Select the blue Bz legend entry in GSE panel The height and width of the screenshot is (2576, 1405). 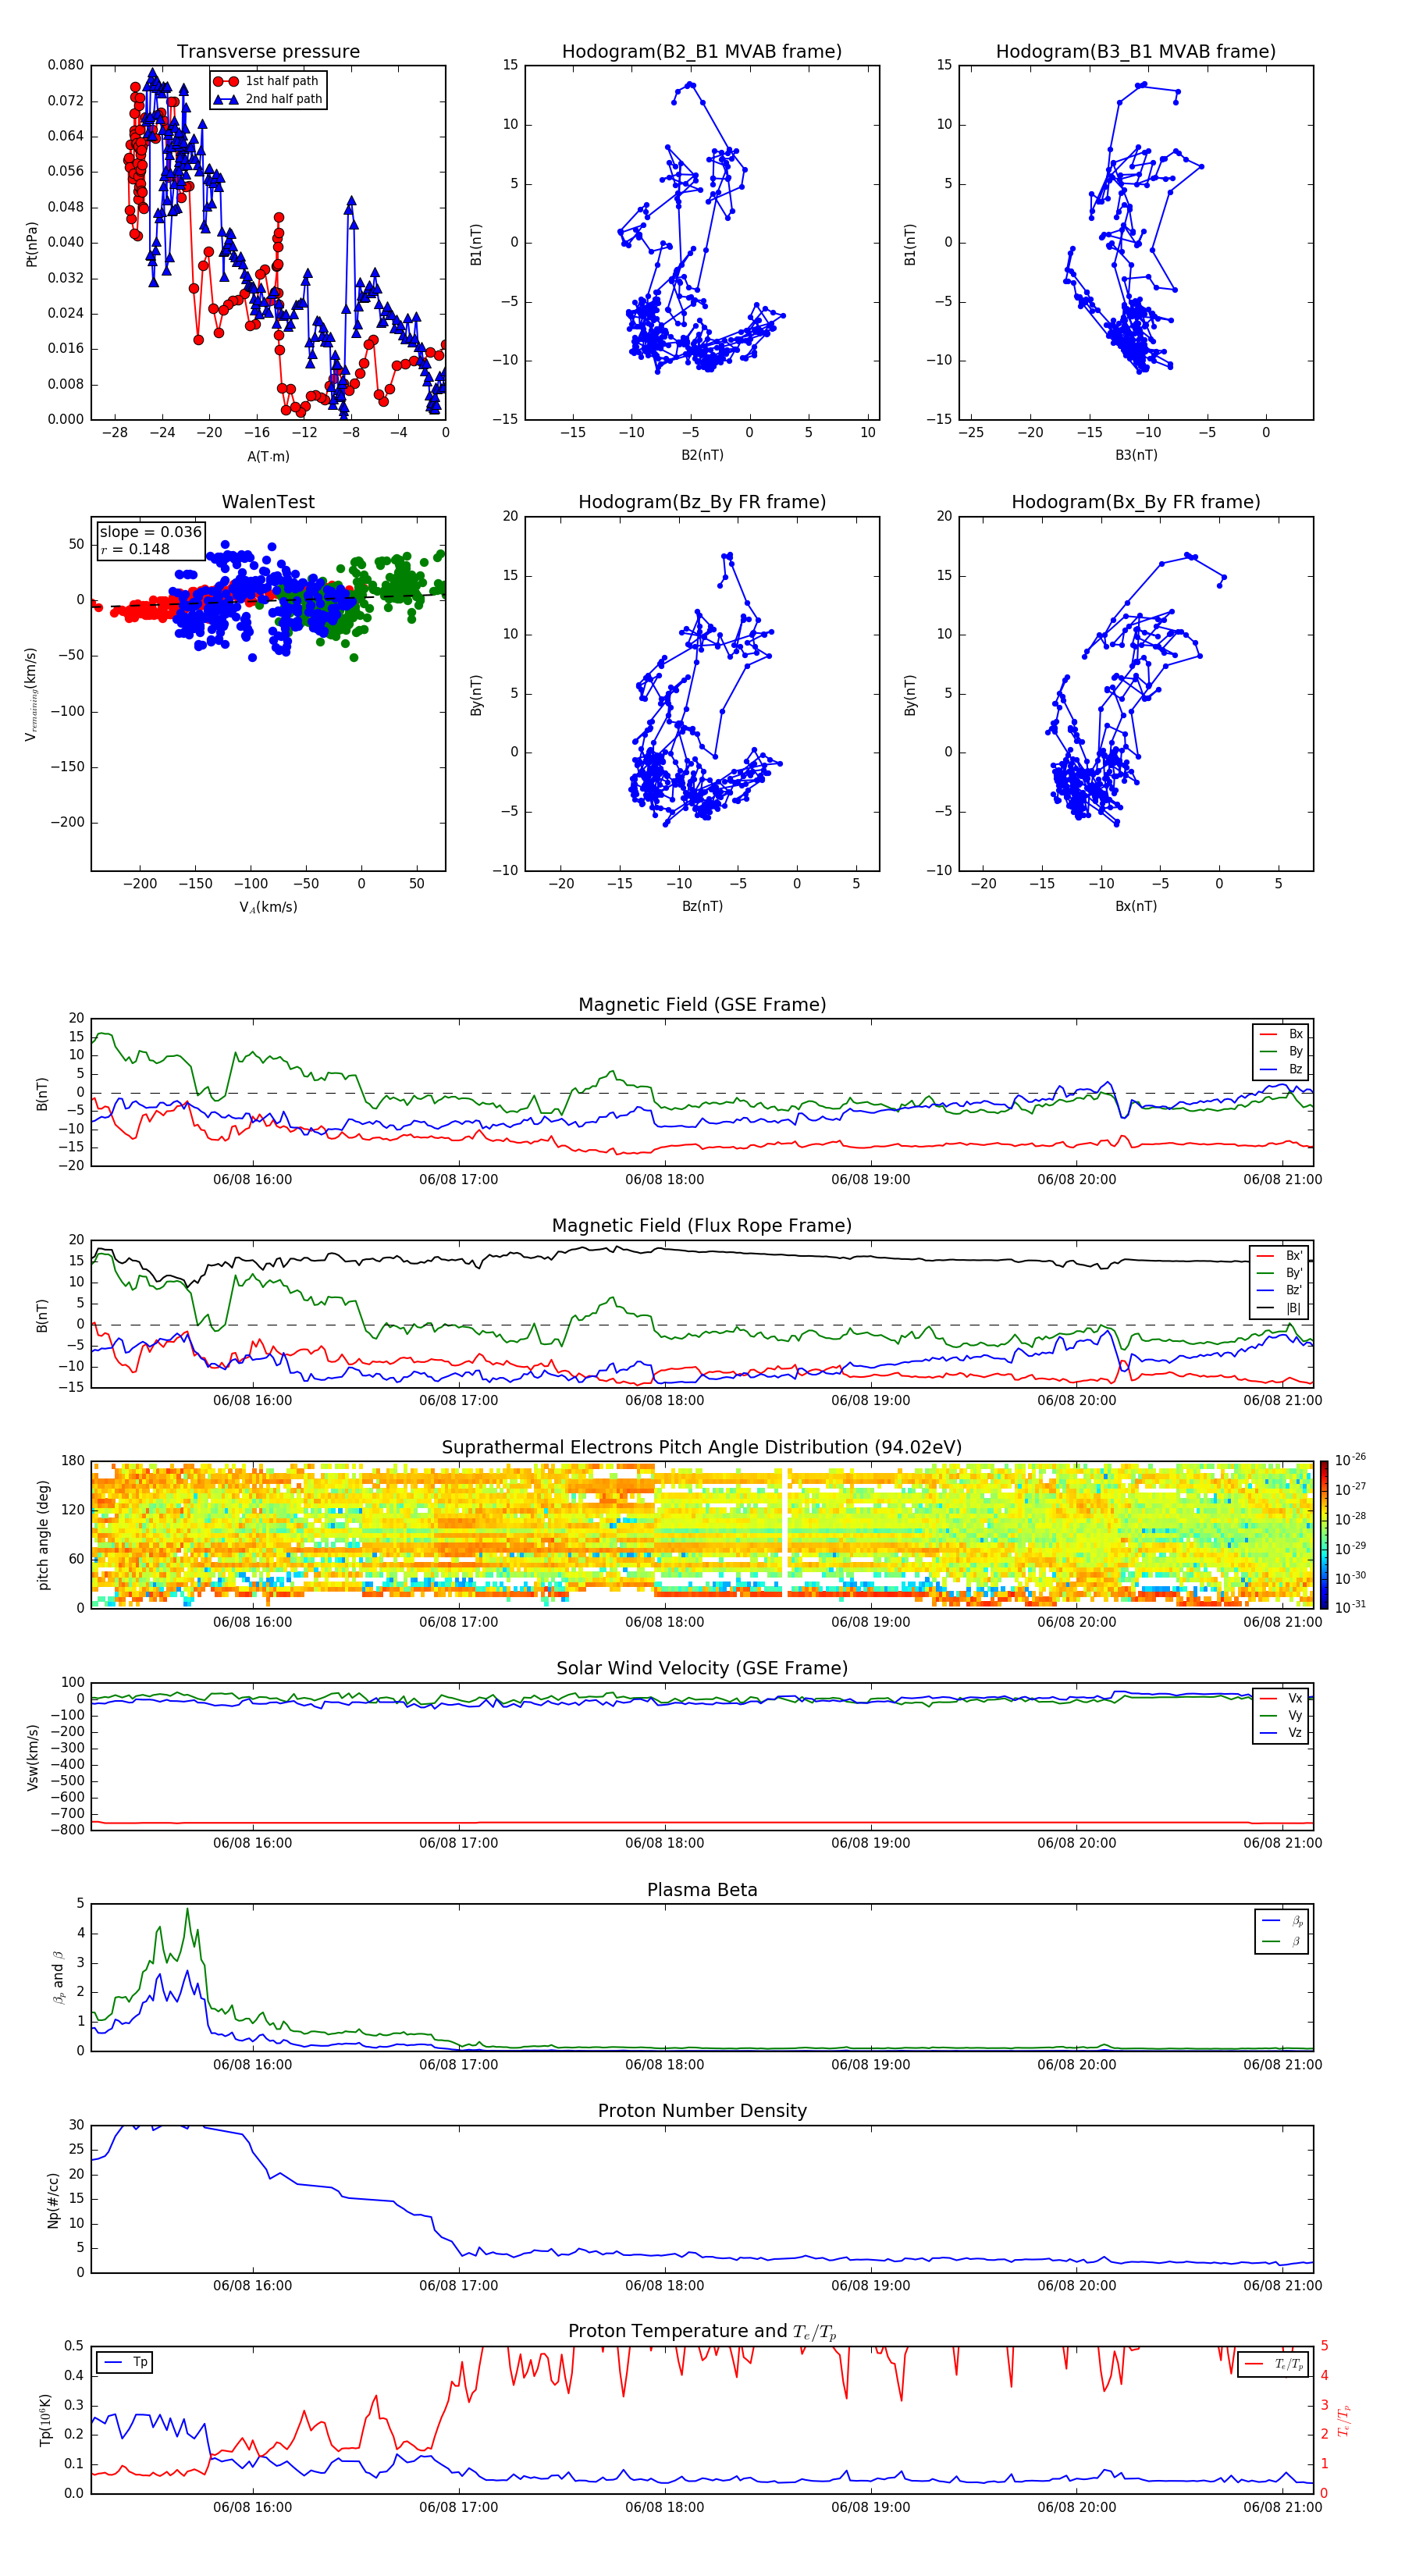click(1281, 1069)
